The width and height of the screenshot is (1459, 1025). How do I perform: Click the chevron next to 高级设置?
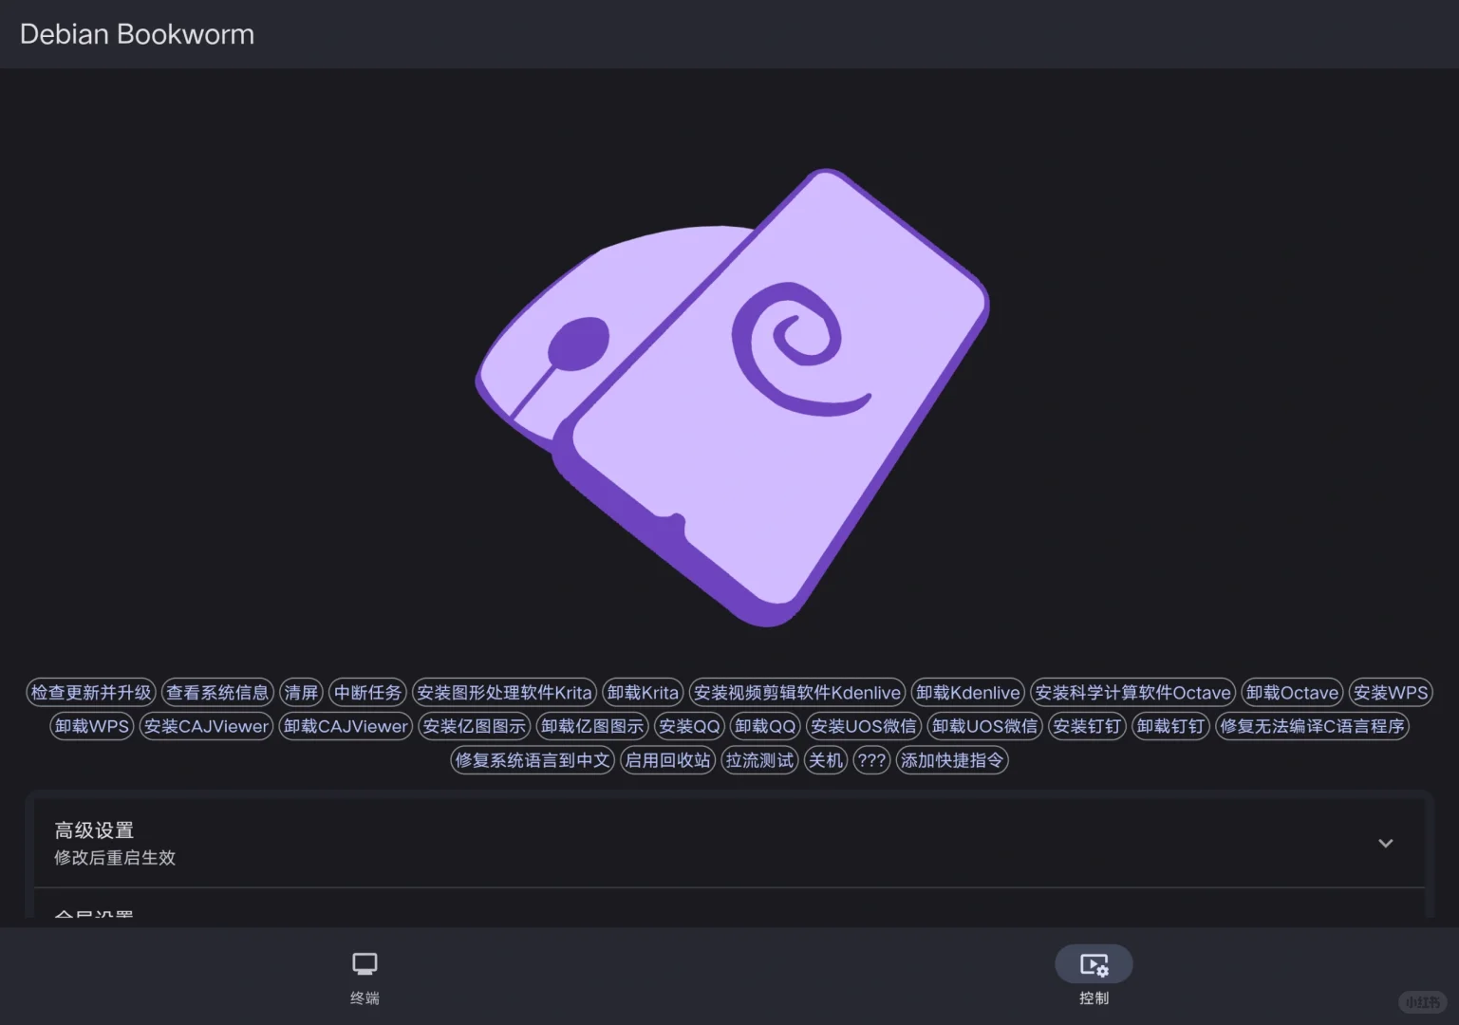pyautogui.click(x=1385, y=843)
